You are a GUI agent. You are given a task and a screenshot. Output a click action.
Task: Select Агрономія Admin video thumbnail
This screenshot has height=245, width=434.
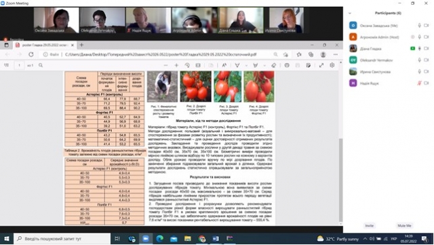pos(195,20)
